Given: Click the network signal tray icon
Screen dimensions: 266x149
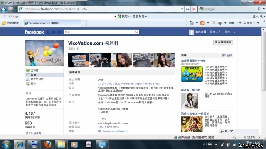Looking at the screenshot, I should [234, 144].
